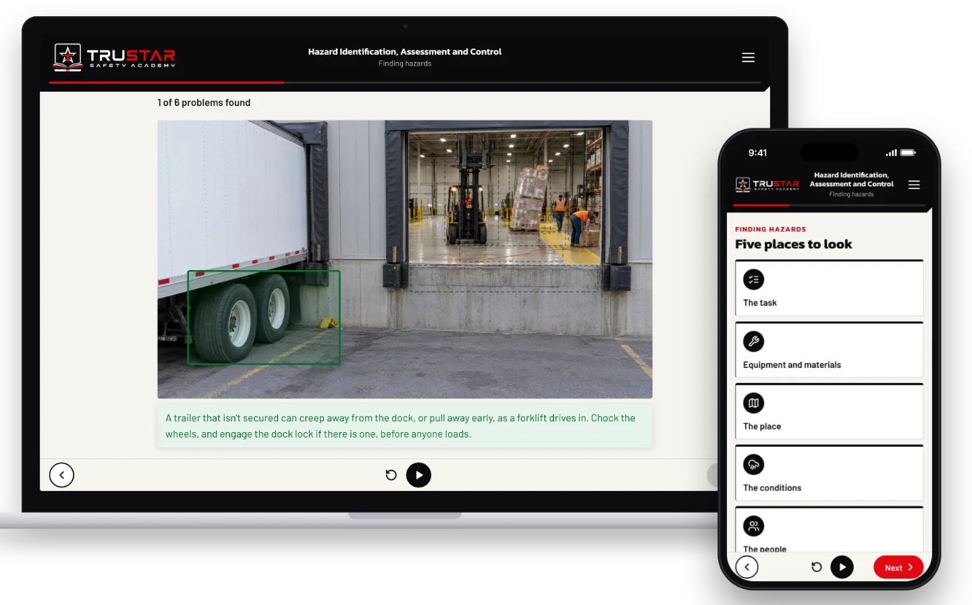The width and height of the screenshot is (972, 605).
Task: Click the red 'FINDING HAZARDS' label on phone
Action: (x=770, y=230)
